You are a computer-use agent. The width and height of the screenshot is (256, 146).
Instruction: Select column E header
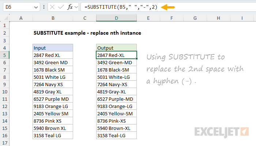[148, 18]
